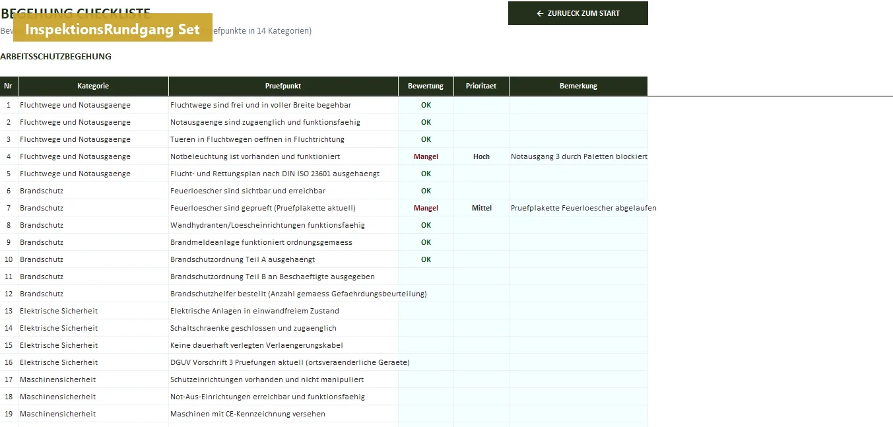Click 'Maschinen mit CE-Kennzeichnung versehen'
The height and width of the screenshot is (427, 893).
[x=248, y=414]
